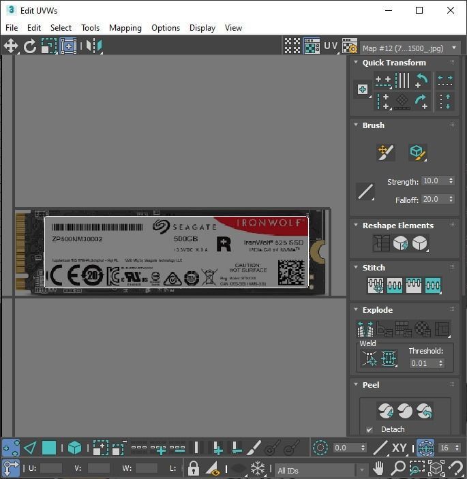Select the Relax Brush tool

(x=417, y=153)
